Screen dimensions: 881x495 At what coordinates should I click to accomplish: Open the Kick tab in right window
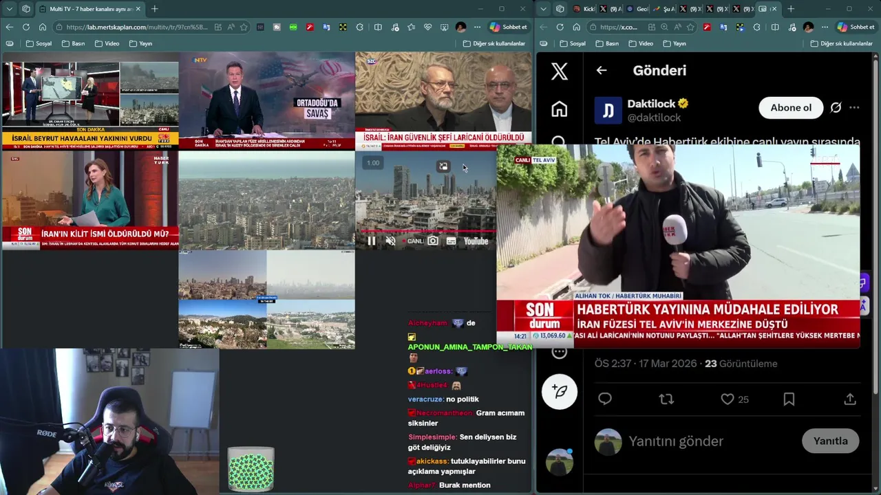coord(584,9)
